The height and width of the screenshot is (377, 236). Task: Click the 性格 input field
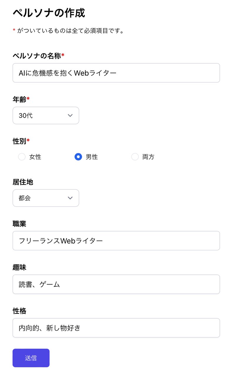(116, 328)
